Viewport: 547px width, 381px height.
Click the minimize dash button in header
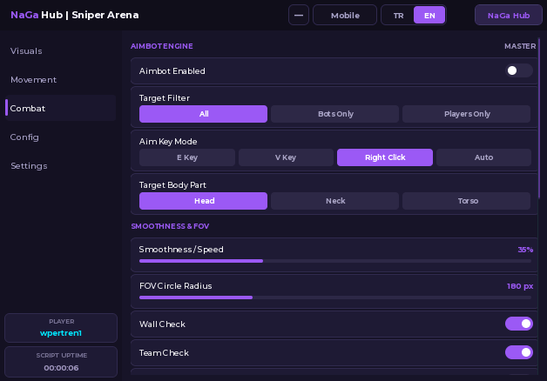(x=299, y=16)
